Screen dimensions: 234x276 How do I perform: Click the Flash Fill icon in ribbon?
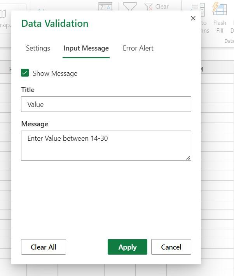[x=220, y=9]
